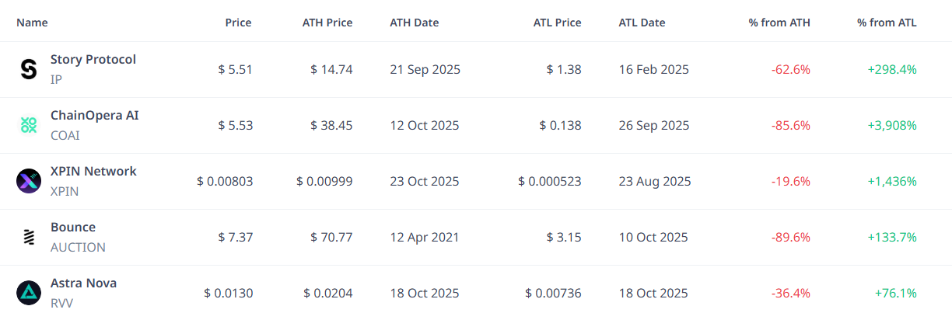Open the XPIN Network link

click(x=93, y=172)
